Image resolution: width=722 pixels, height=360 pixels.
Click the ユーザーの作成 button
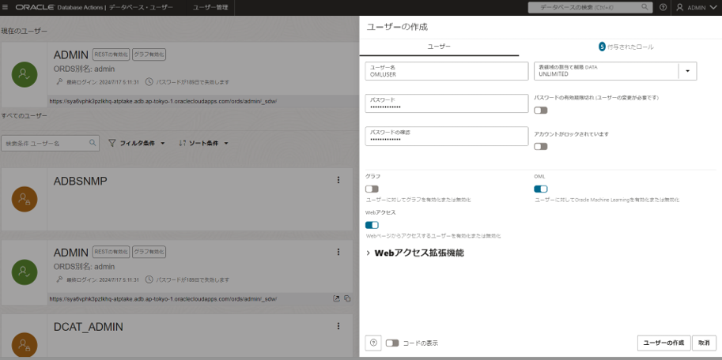click(663, 343)
